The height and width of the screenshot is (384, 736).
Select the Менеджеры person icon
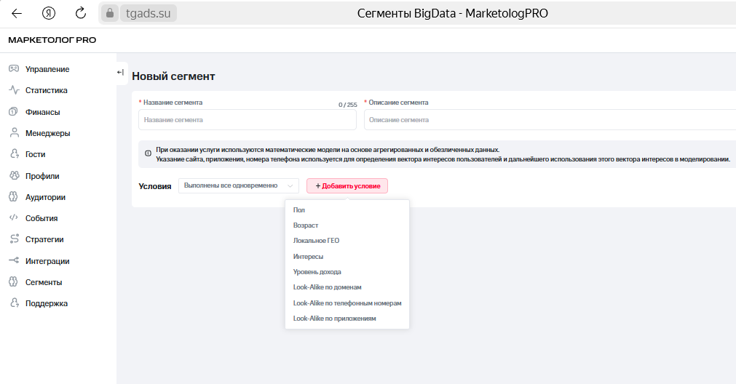[x=13, y=133]
